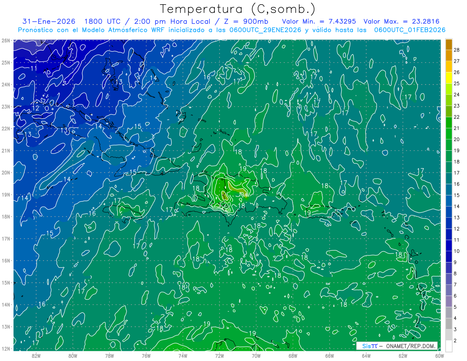Click the "24N" latitude axis label

point(5,85)
